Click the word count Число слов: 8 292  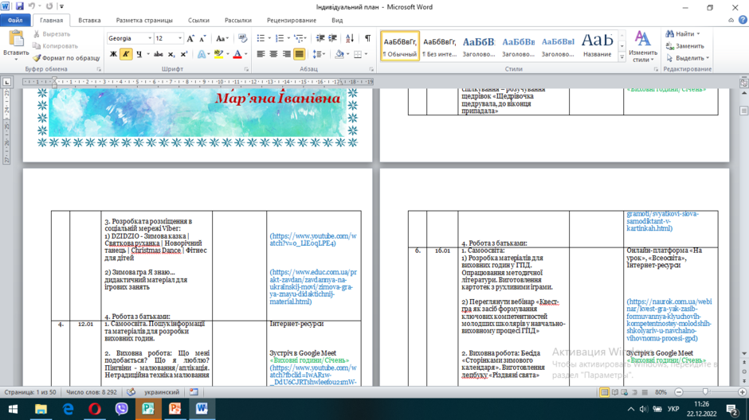click(92, 392)
